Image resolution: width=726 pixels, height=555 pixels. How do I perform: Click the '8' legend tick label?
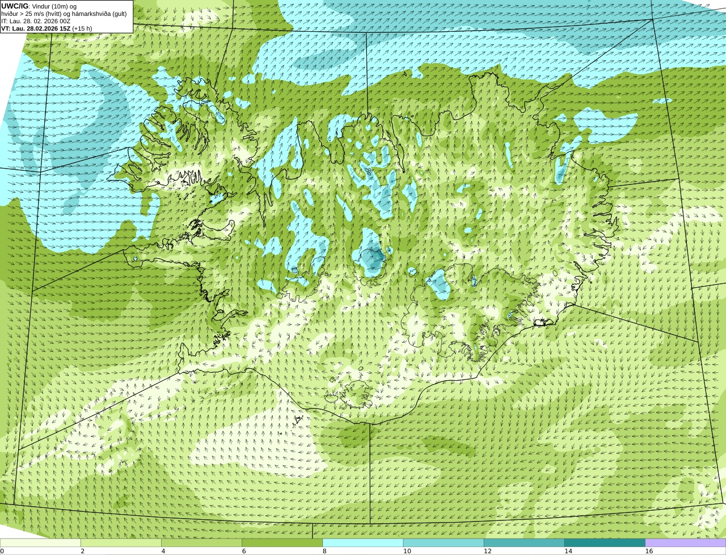[324, 551]
